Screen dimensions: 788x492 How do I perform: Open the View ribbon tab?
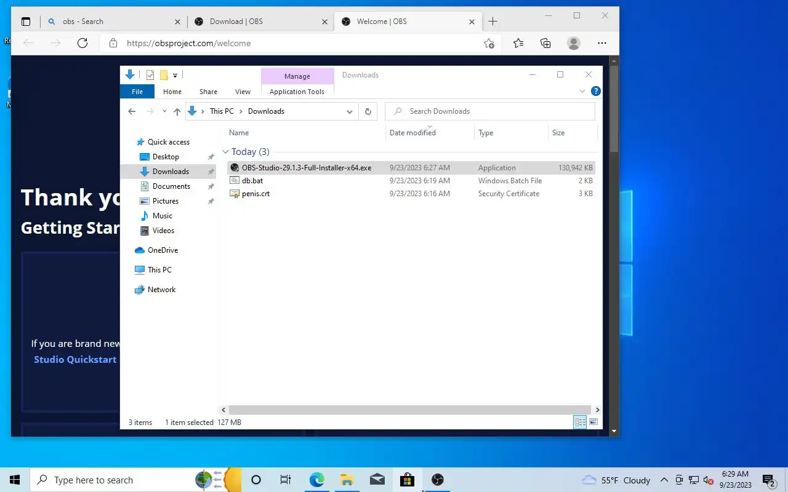coord(243,92)
